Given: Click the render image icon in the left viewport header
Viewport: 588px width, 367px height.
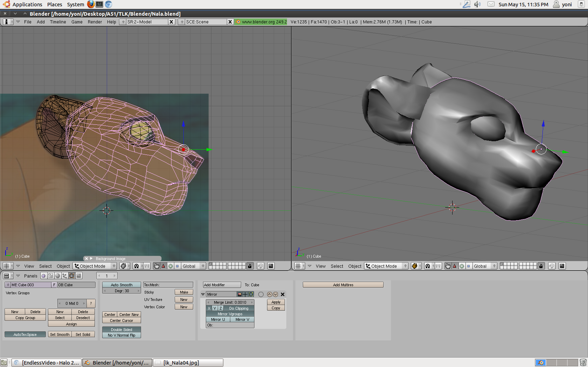Looking at the screenshot, I should coord(271,266).
